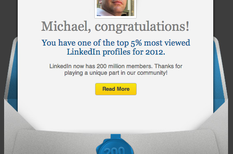
Task: Select the 'Michael, congratulations!' heading
Action: coord(115,27)
